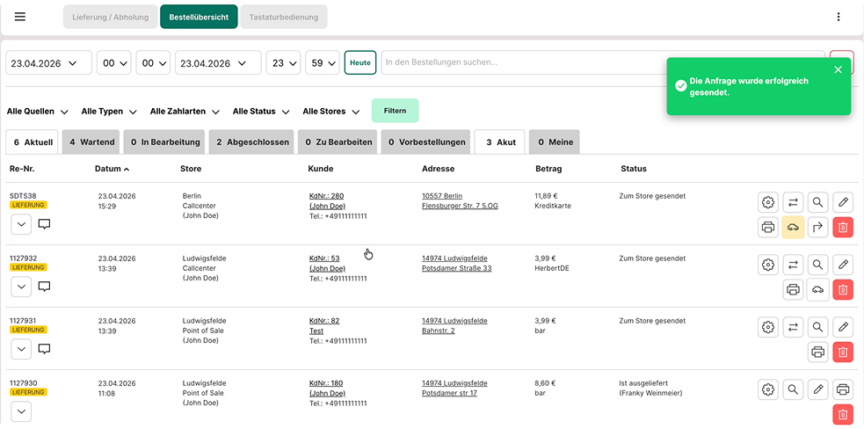Sort by the Datum column header

[112, 169]
